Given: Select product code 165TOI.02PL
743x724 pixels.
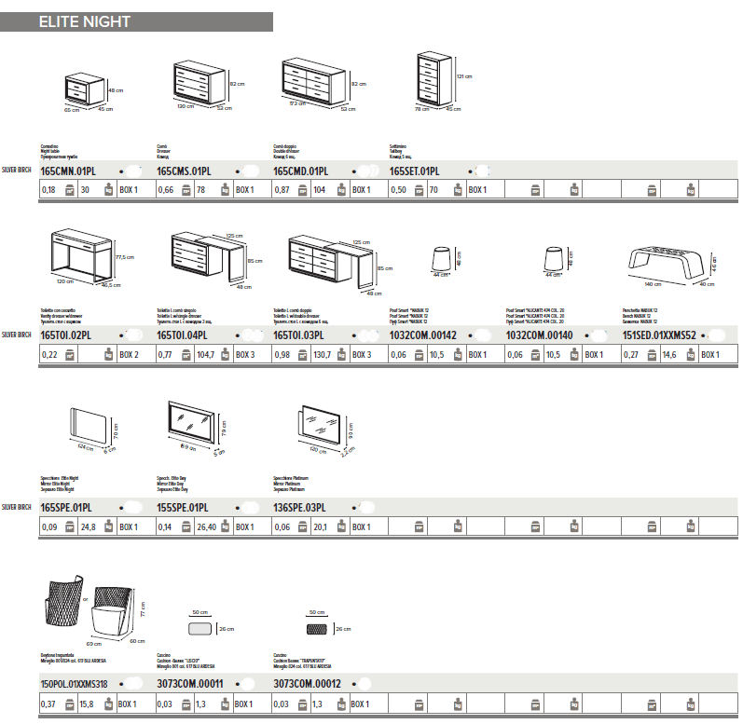Looking at the screenshot, I should (66, 335).
